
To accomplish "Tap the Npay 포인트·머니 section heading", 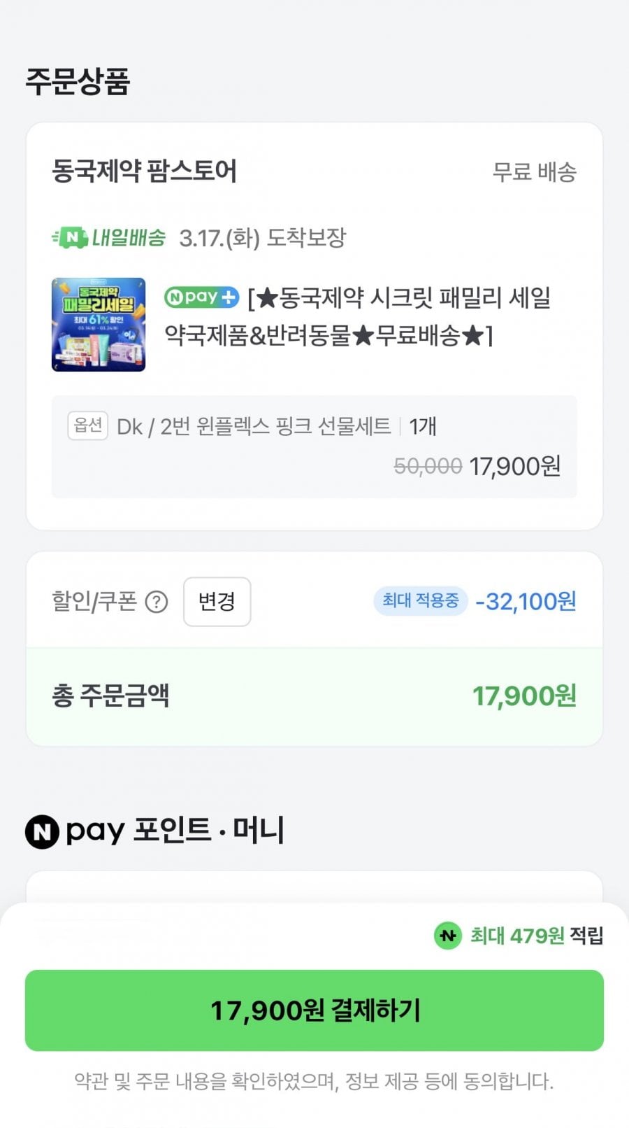I will 175,831.
